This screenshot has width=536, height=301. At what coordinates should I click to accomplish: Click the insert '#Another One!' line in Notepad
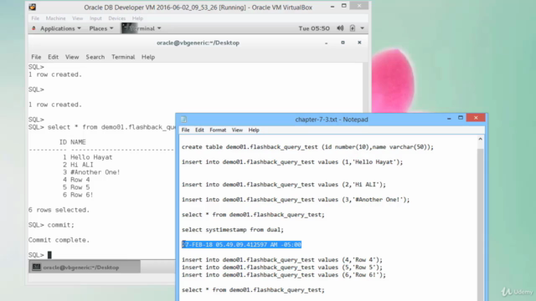tap(296, 200)
